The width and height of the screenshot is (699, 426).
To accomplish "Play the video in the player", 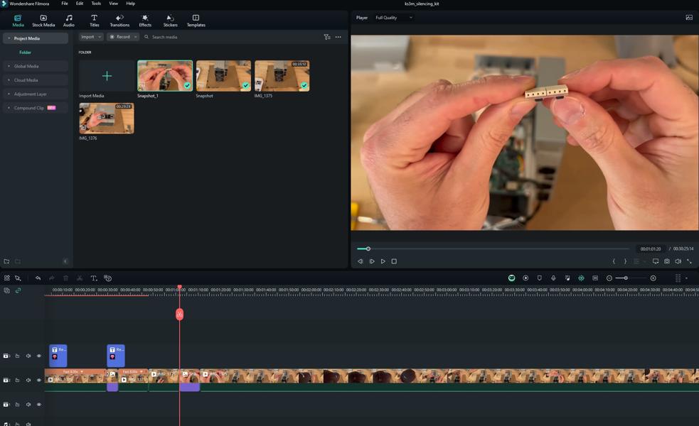I will point(383,261).
